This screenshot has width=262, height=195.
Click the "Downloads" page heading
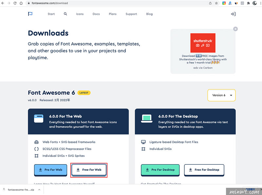[x=48, y=33]
